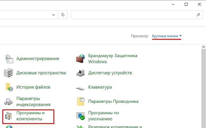This screenshot has width=206, height=128.
Task: Open the Крупные значки view dropdown
Action: 167,36
